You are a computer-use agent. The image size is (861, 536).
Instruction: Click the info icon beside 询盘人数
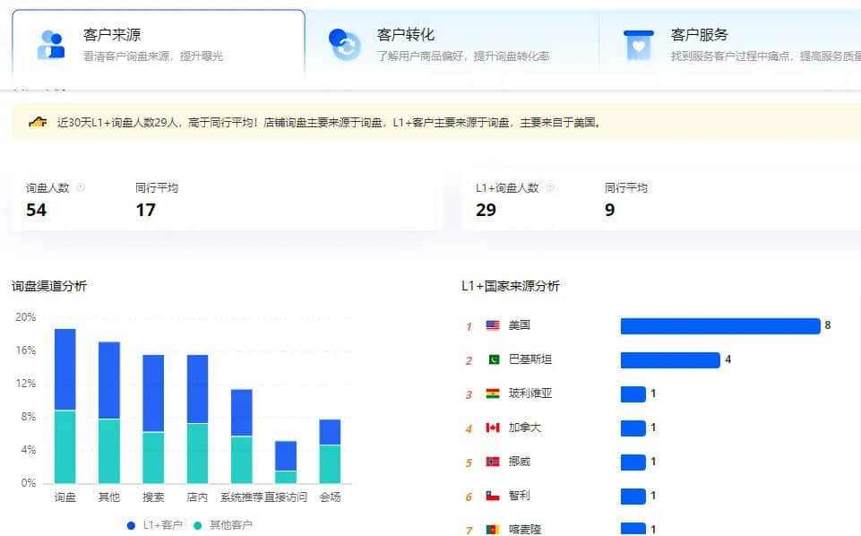click(81, 188)
